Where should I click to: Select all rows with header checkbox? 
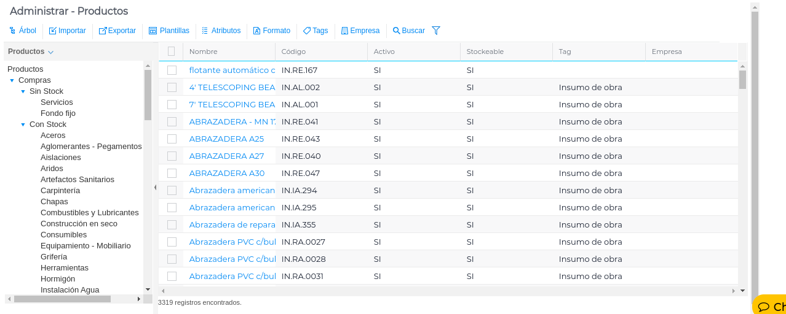(172, 52)
